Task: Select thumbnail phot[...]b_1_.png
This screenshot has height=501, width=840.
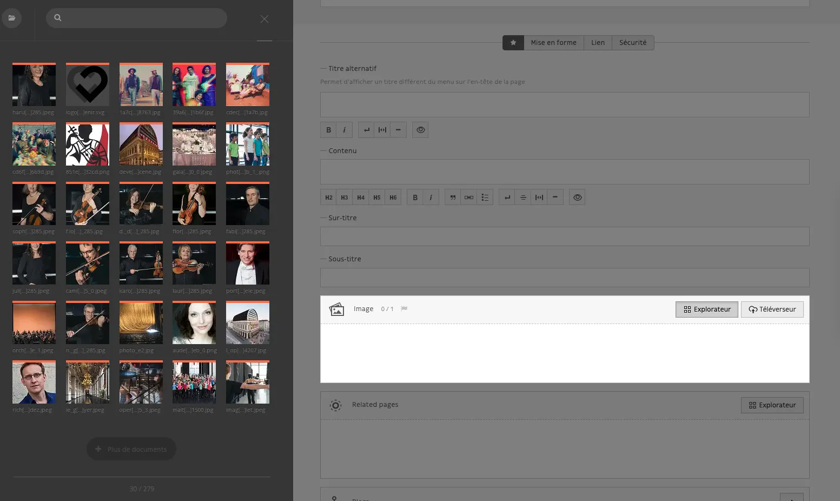Action: coord(248,144)
